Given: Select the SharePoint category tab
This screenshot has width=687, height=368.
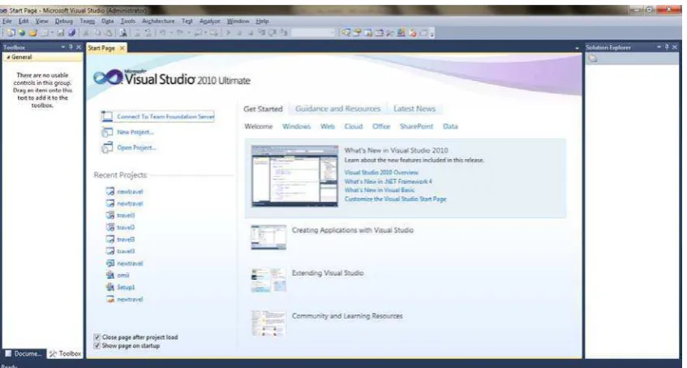Looking at the screenshot, I should coord(416,126).
